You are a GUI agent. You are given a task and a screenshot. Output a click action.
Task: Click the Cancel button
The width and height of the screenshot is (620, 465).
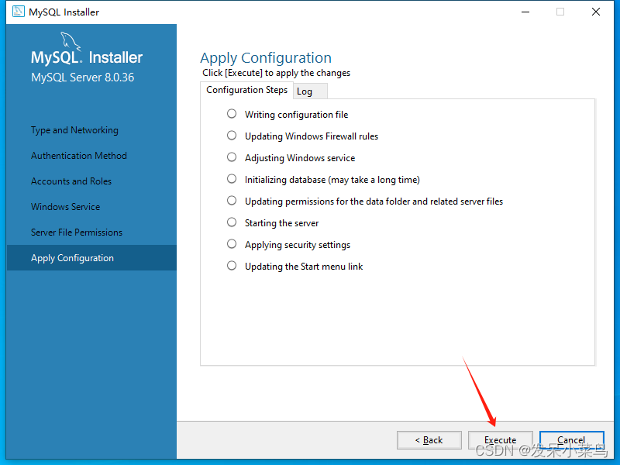571,440
